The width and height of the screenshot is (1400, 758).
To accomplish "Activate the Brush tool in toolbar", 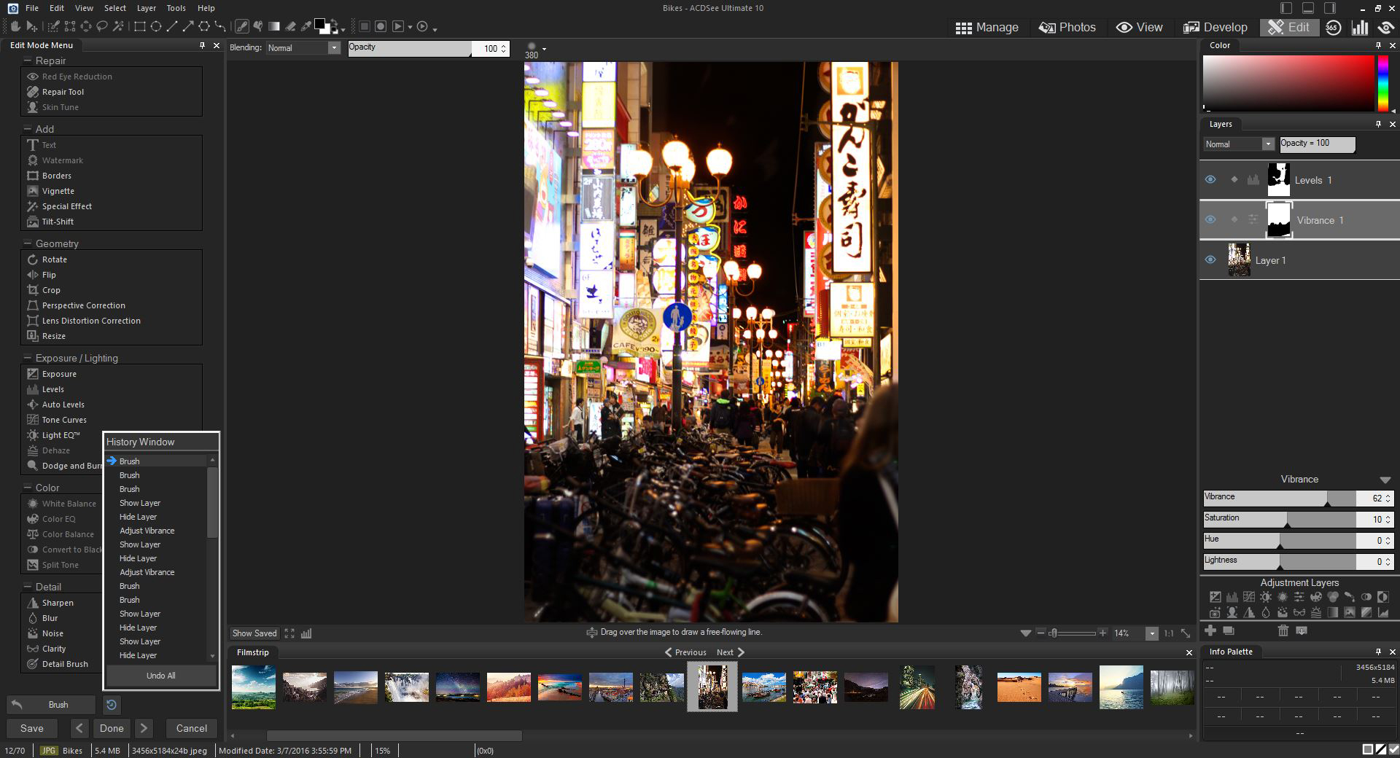I will (242, 26).
